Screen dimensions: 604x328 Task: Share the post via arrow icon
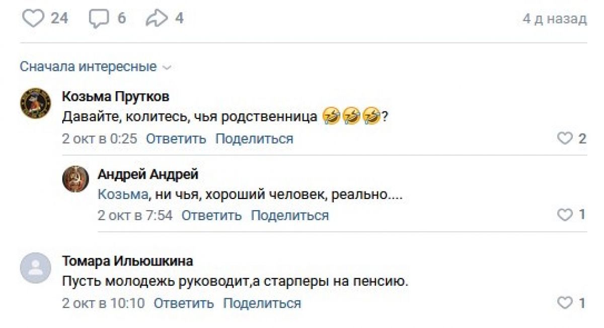156,19
